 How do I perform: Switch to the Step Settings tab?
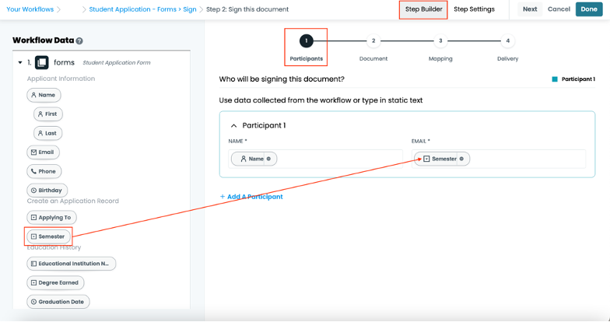tap(474, 9)
